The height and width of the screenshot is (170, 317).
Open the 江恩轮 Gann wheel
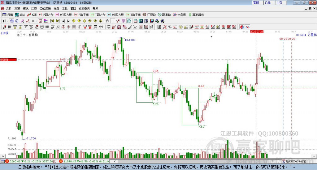(149, 15)
